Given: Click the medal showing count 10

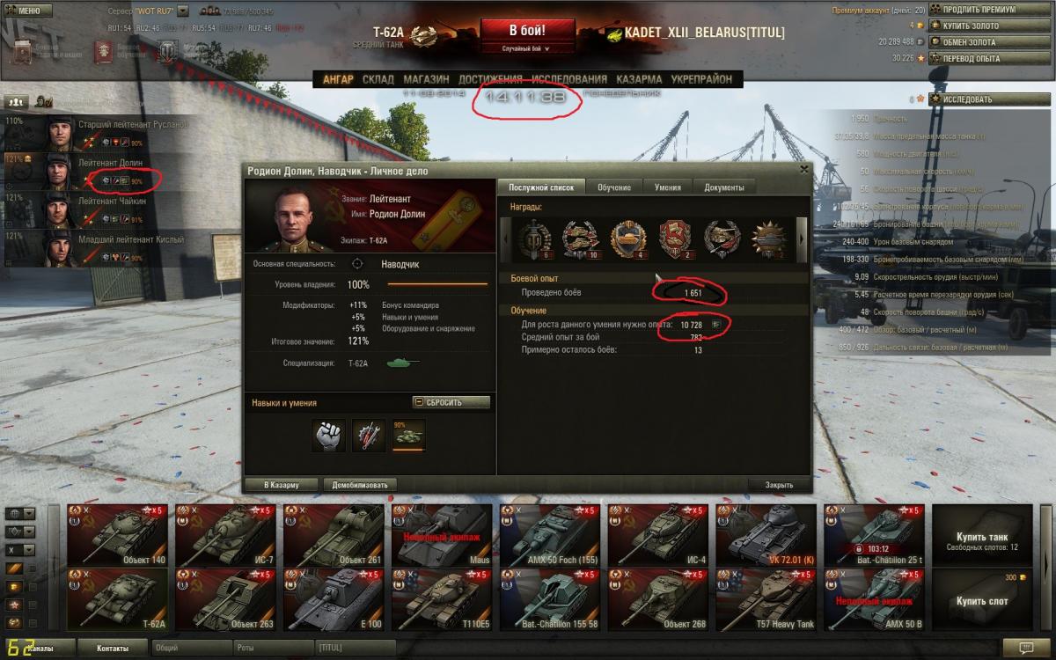Looking at the screenshot, I should [x=581, y=239].
